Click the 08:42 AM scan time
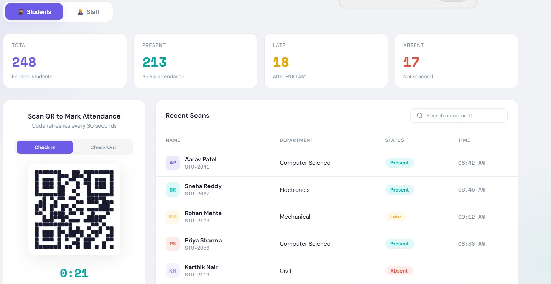551x284 pixels. coord(472,163)
